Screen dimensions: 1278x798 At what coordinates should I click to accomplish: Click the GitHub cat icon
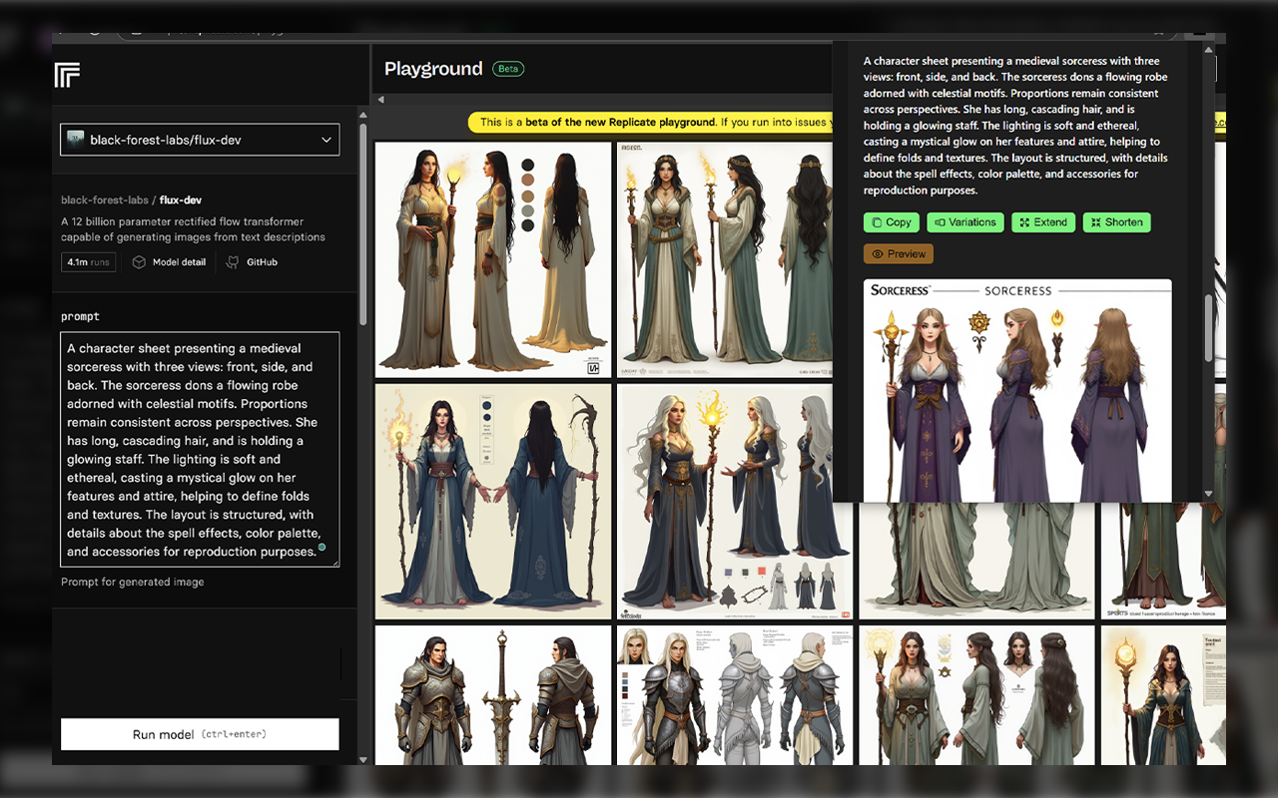[x=233, y=262]
